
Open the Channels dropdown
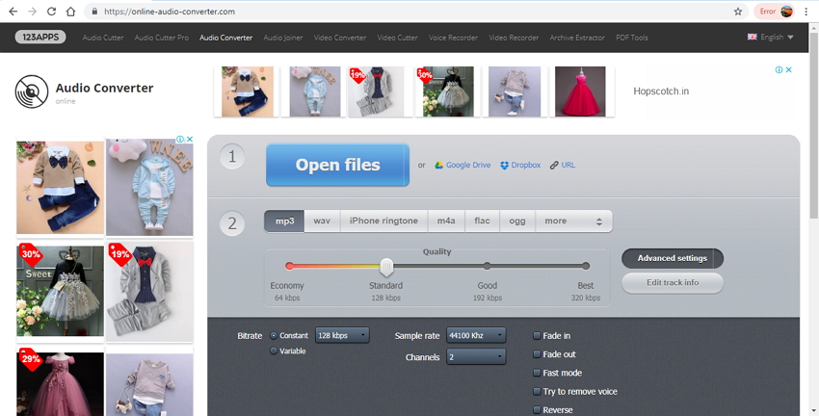coord(476,357)
